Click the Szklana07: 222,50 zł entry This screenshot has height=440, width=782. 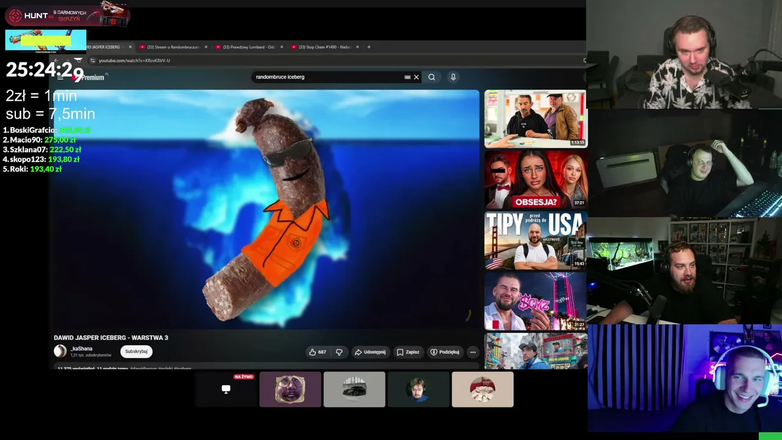[42, 150]
